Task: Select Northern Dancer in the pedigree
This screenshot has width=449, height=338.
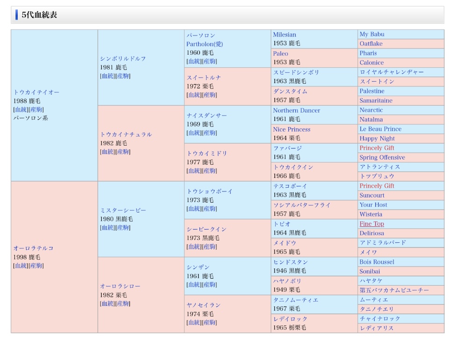Action: click(296, 111)
